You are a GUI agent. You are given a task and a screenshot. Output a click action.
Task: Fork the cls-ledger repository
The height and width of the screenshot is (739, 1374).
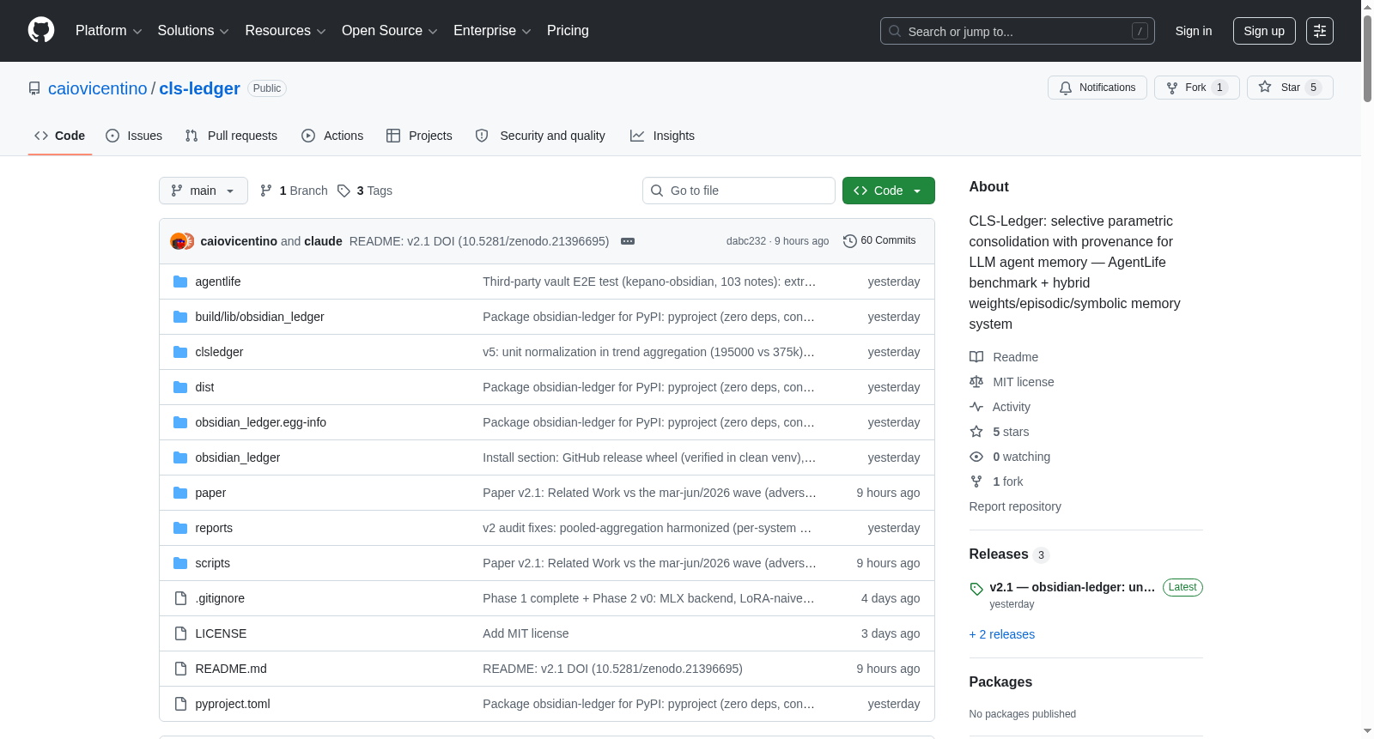(x=1197, y=88)
